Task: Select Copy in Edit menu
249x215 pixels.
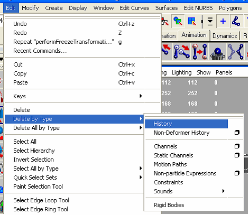Action: pos(82,73)
